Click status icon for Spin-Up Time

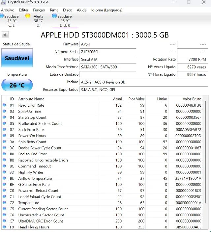(4, 111)
